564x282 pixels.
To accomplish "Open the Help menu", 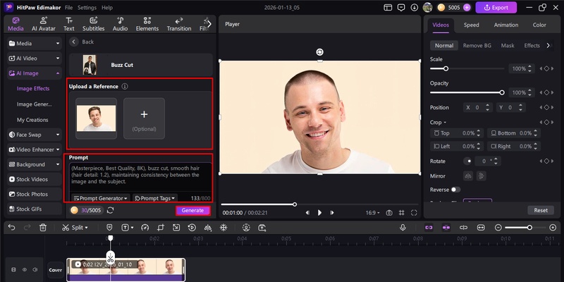I will (107, 7).
